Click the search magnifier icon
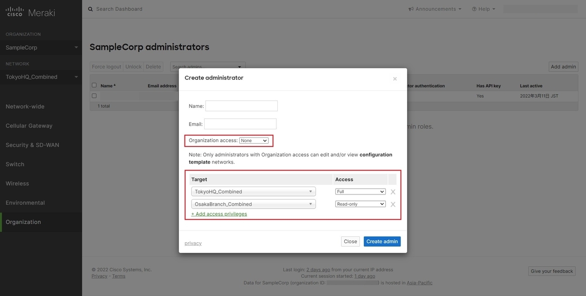586x296 pixels. [x=90, y=9]
